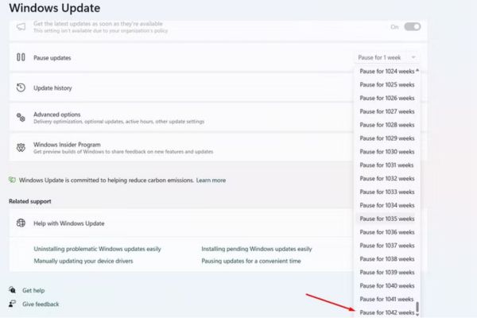Open the Update history row
This screenshot has height=318, width=477.
(x=181, y=87)
